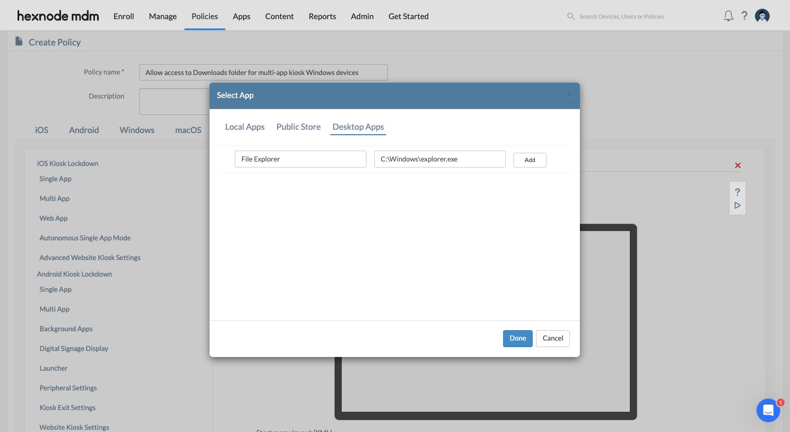Viewport: 790px width, 432px height.
Task: Open Android Multi App settings
Action: pos(54,309)
